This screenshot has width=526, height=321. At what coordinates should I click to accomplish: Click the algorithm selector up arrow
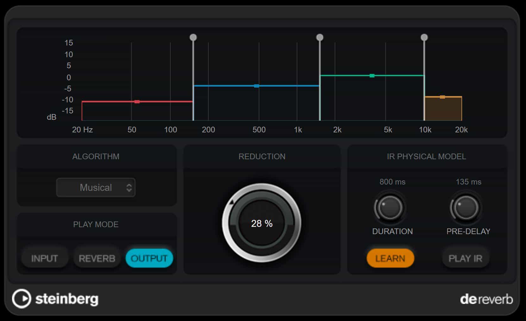[x=130, y=185]
